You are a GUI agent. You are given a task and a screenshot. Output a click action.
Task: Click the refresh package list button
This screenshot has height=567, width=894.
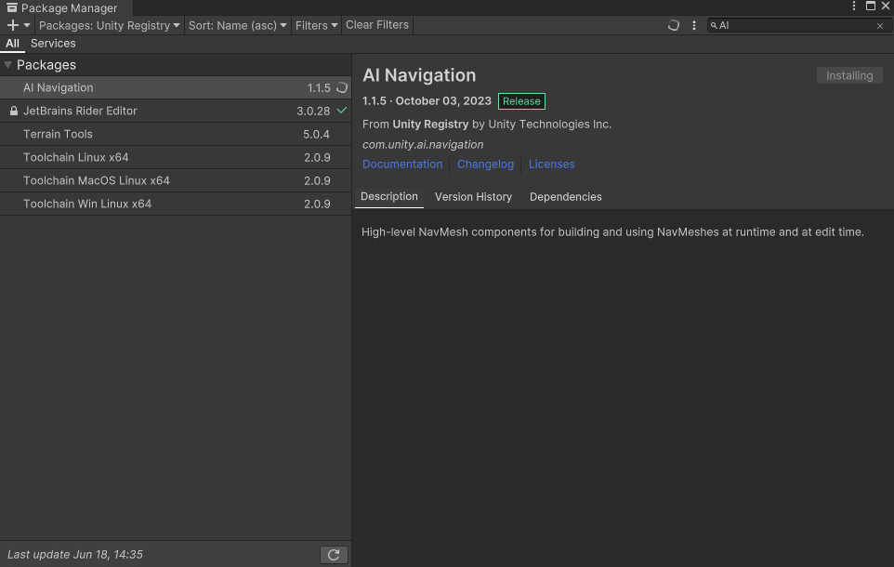[334, 554]
